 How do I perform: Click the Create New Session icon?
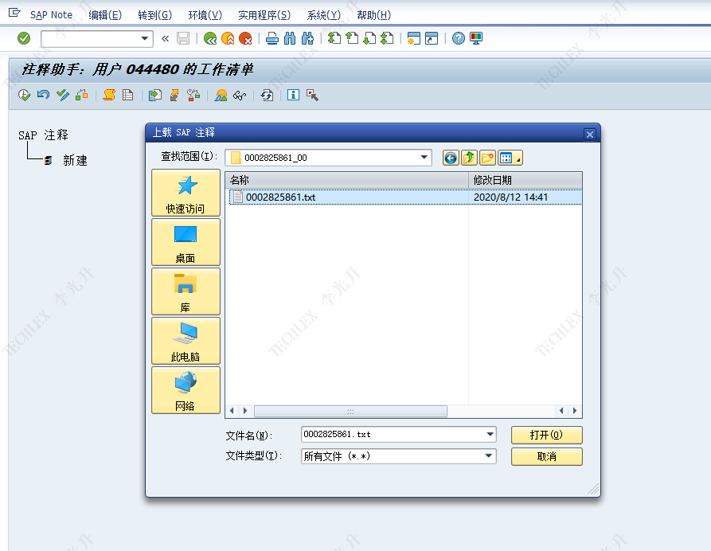pos(413,38)
